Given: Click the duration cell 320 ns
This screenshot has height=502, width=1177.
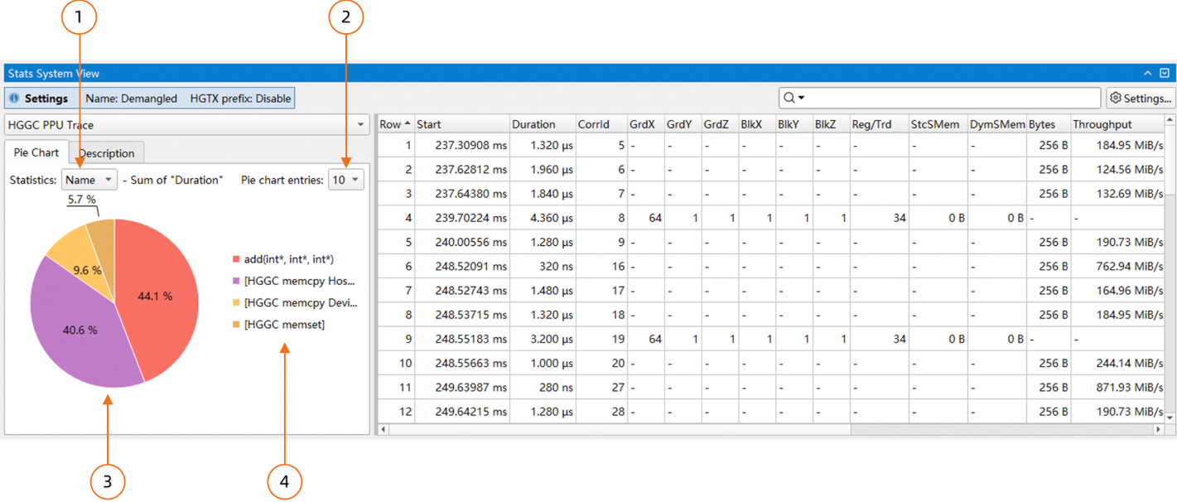Looking at the screenshot, I should 543,267.
